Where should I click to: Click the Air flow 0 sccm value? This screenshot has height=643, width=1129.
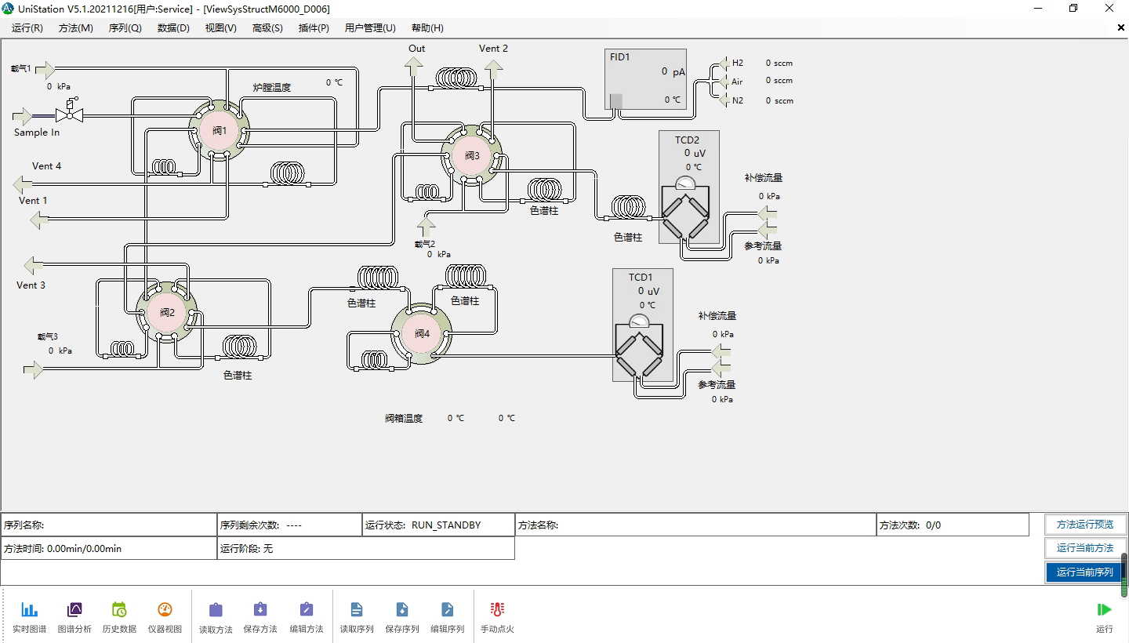click(779, 81)
